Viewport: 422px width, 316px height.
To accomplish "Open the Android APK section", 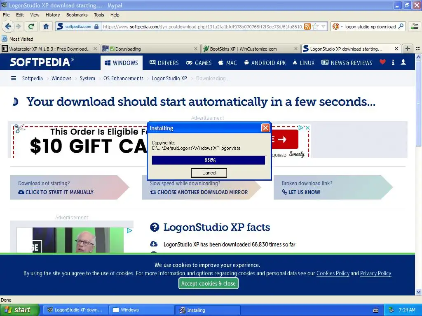I will click(265, 63).
